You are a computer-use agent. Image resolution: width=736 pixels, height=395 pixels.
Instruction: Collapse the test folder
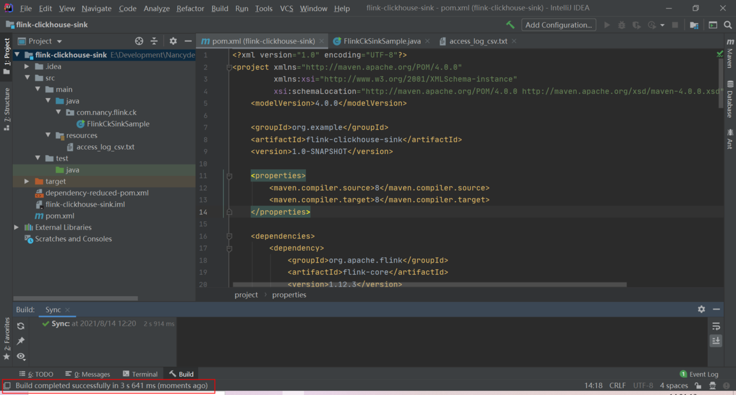[37, 158]
